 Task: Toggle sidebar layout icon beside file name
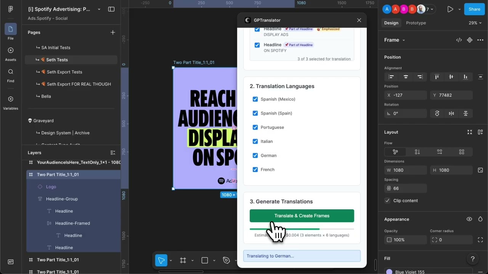click(x=111, y=9)
